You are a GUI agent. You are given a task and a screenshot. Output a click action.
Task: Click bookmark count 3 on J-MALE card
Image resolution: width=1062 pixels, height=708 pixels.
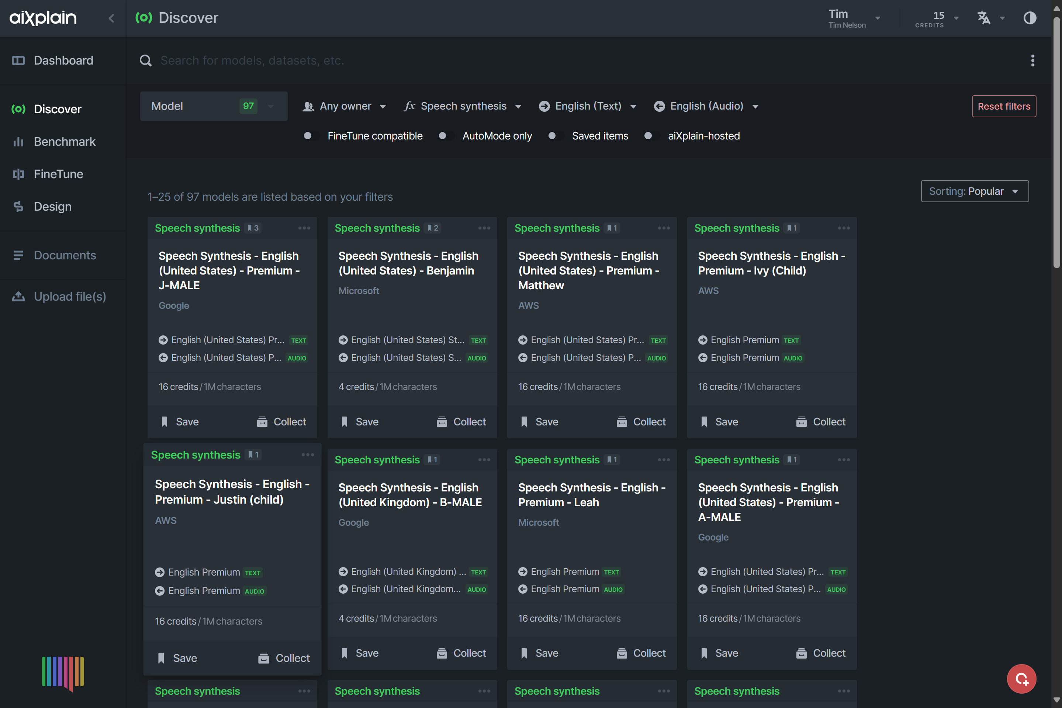point(253,228)
